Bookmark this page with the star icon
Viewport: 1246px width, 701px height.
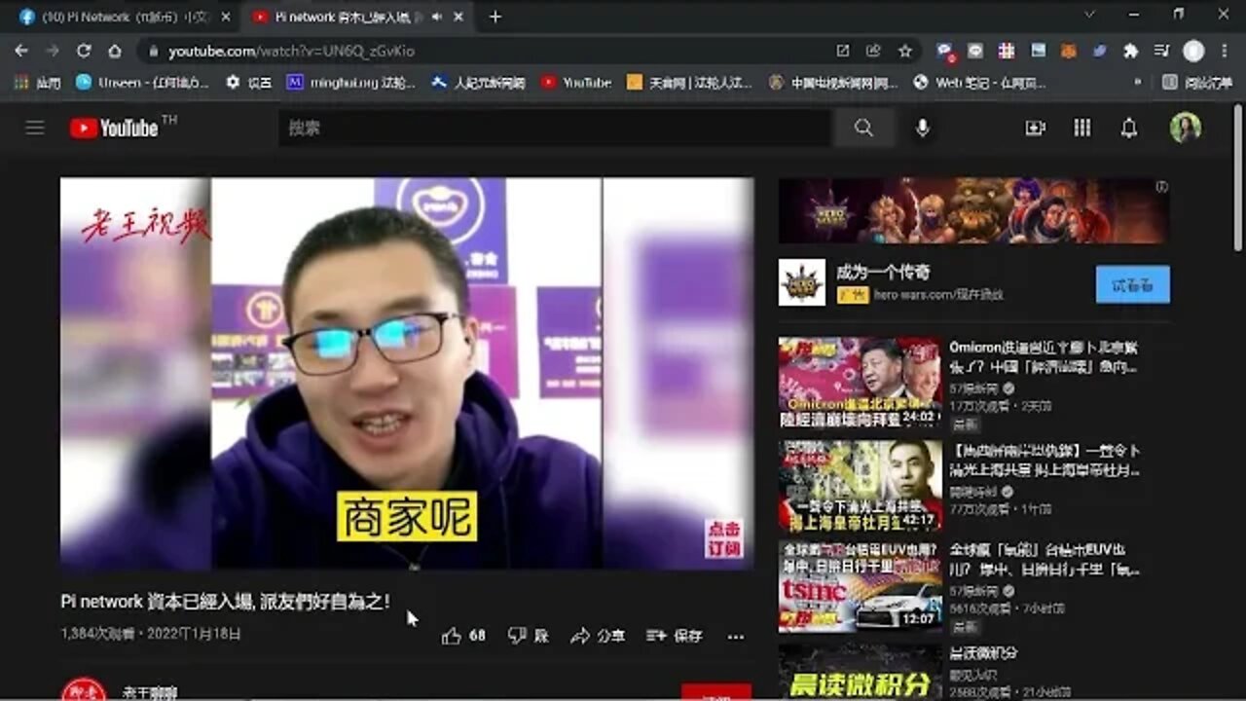[x=905, y=51]
